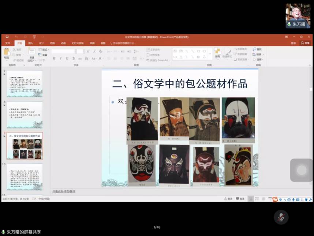The width and height of the screenshot is (314, 236).
Task: Click the Share (共享) button
Action: (305, 43)
